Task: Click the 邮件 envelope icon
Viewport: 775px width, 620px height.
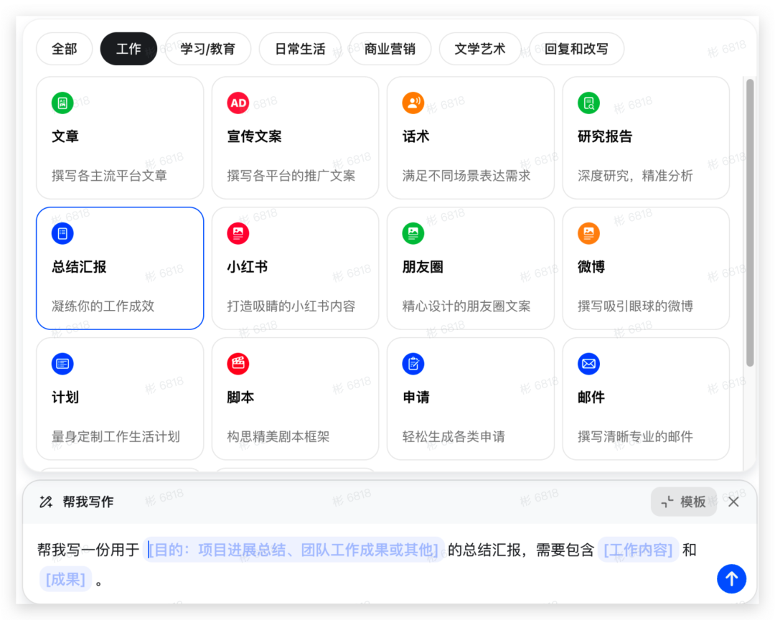Action: tap(588, 364)
